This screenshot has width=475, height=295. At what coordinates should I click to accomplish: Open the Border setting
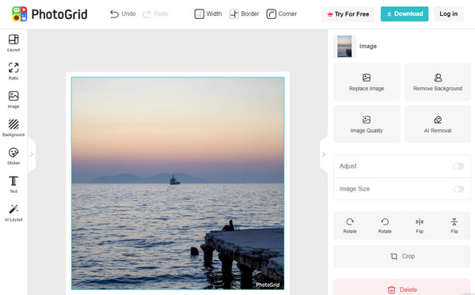tap(244, 14)
